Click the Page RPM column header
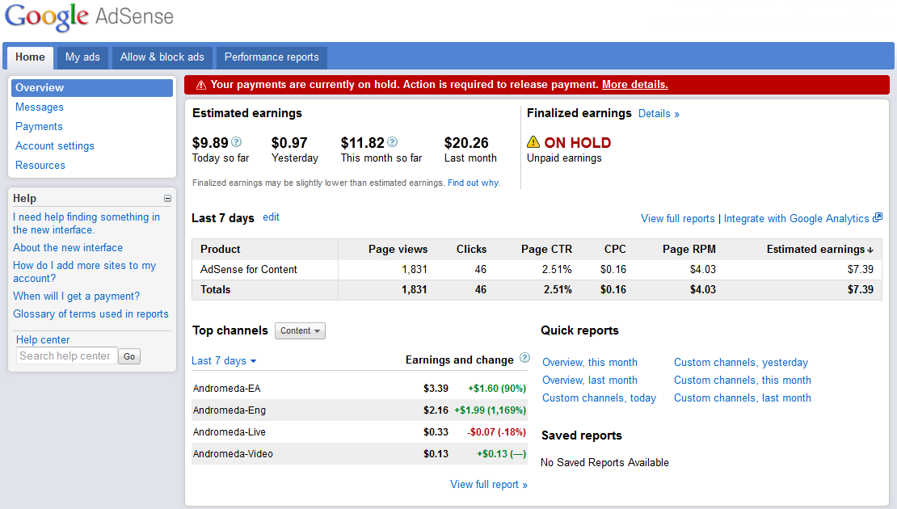 click(689, 250)
